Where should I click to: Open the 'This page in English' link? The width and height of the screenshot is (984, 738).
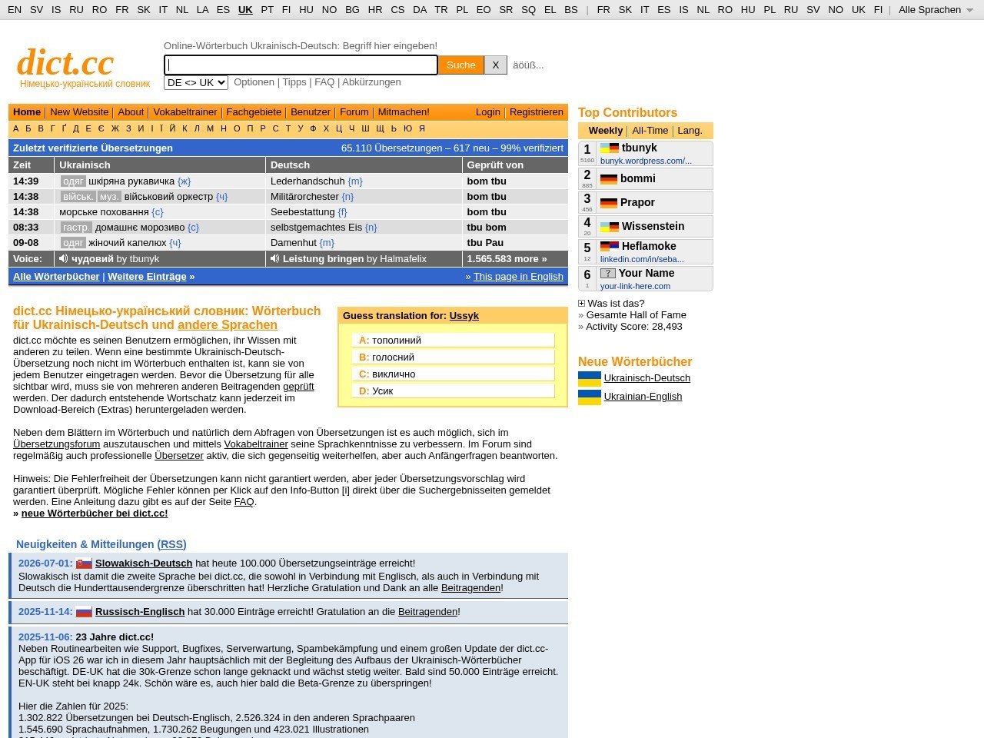518,277
